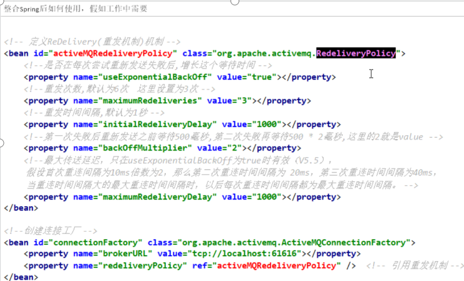Image resolution: width=464 pixels, height=281 pixels.
Task: Click the value "1000" of initialRedeliveryDelay
Action: pos(266,124)
